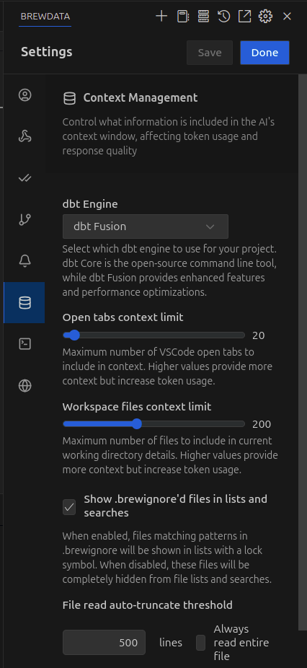Open the globe language settings section
The image size is (307, 668).
tap(25, 385)
